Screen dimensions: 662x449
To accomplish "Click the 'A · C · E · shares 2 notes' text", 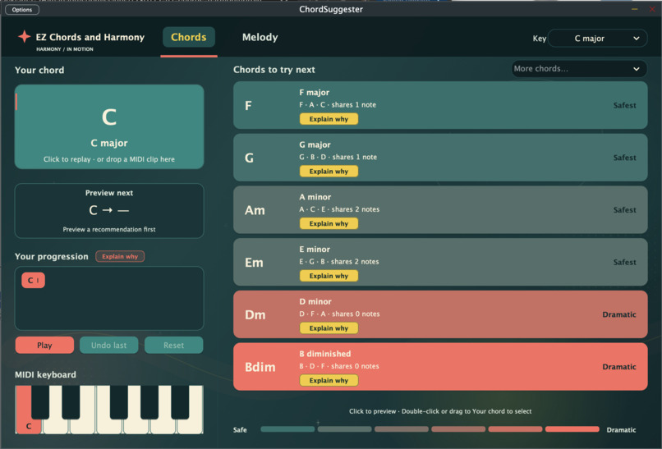I will point(339,209).
